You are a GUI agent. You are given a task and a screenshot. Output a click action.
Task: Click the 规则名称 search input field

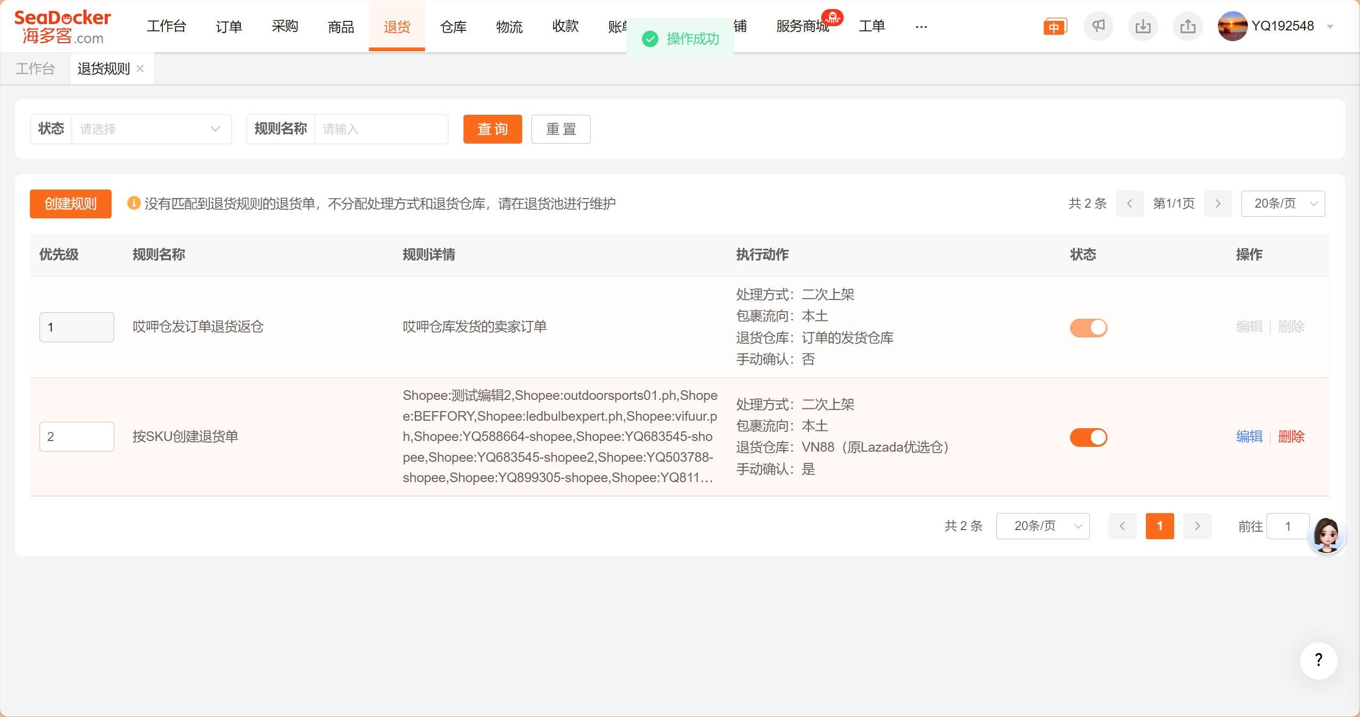click(381, 129)
